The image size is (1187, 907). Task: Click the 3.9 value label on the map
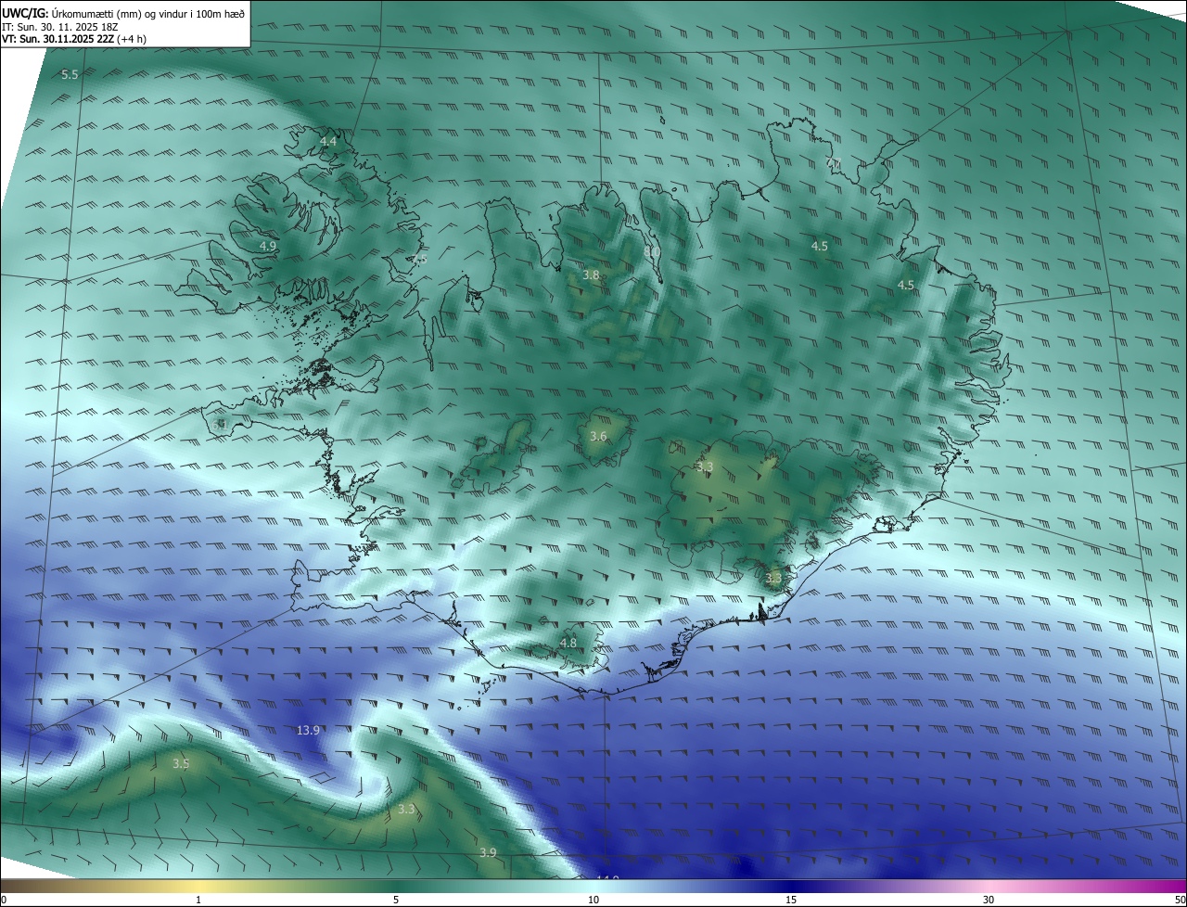tap(488, 852)
